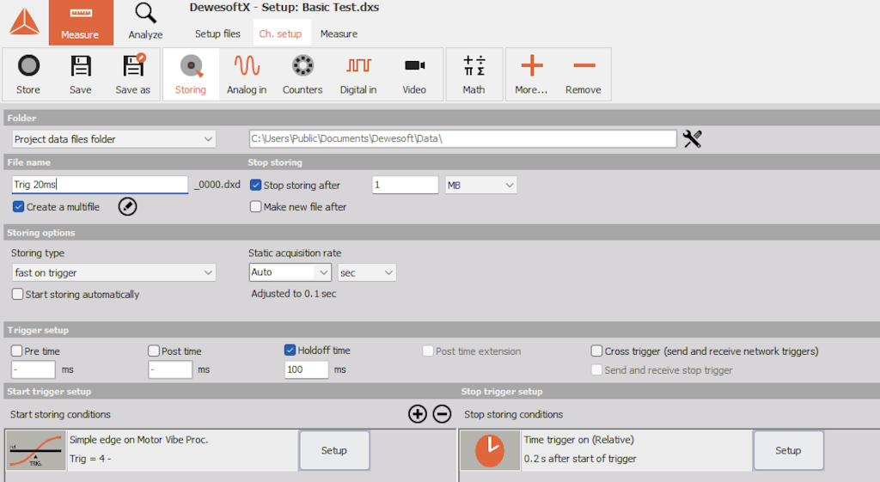Add a start storing condition

tap(418, 414)
